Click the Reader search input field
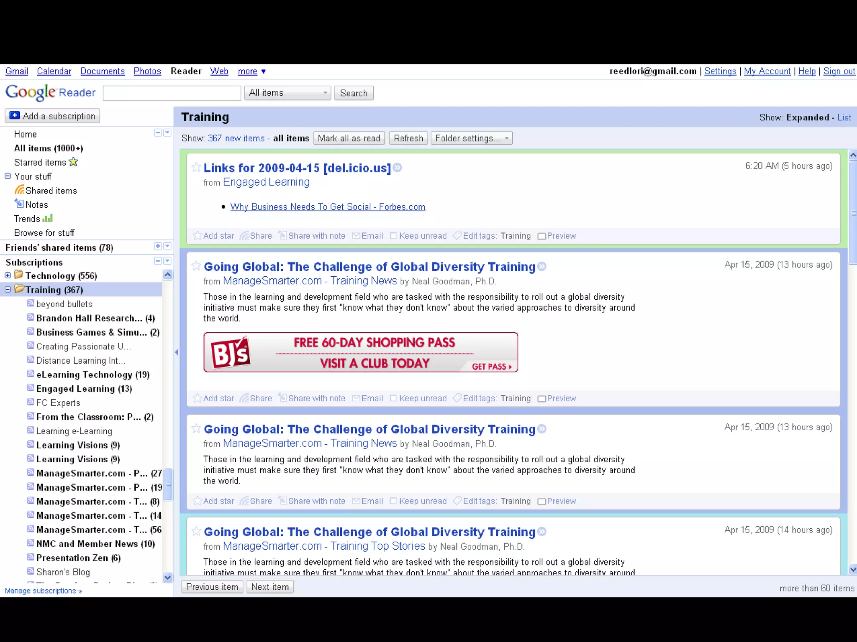This screenshot has height=642, width=857. click(x=172, y=93)
